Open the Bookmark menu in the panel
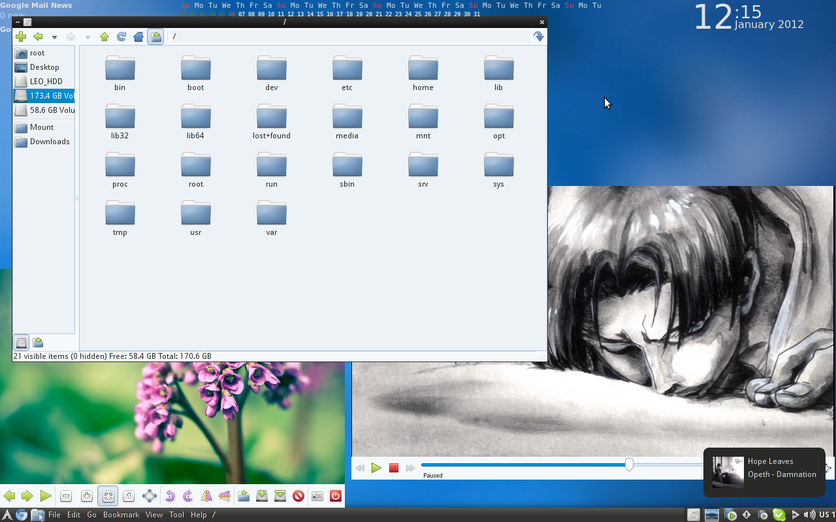The height and width of the screenshot is (522, 836). (121, 515)
